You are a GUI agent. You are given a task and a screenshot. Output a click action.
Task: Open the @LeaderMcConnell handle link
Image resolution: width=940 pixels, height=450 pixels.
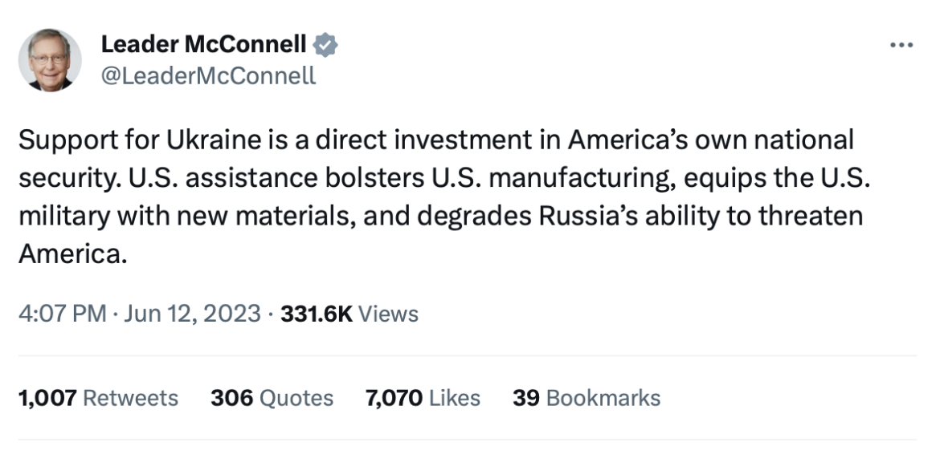208,75
